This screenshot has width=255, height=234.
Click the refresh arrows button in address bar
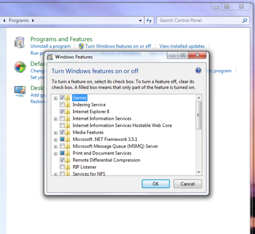pyautogui.click(x=149, y=20)
